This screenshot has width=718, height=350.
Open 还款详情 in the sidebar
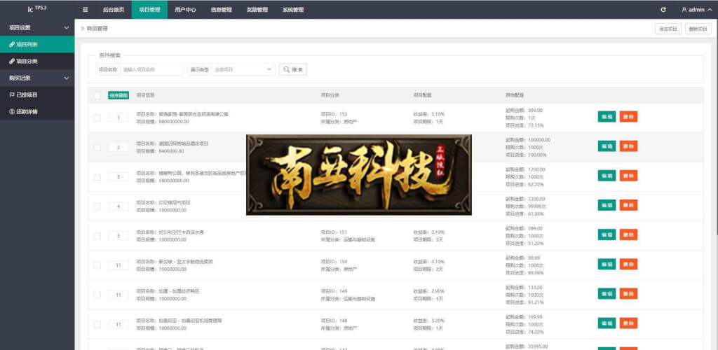point(37,112)
